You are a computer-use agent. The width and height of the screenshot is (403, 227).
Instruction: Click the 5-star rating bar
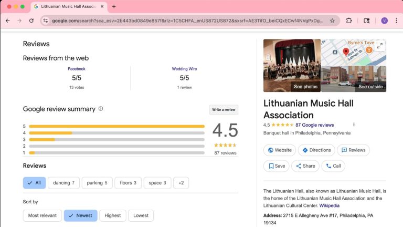116,126
